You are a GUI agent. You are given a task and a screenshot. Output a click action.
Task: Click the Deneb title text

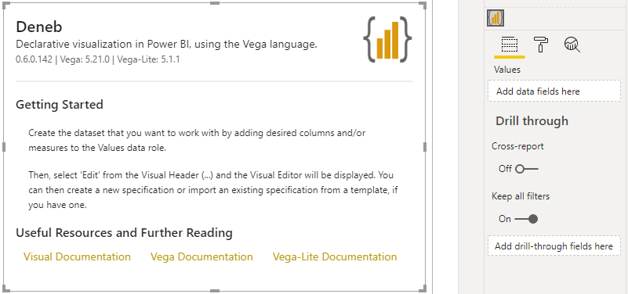click(39, 27)
